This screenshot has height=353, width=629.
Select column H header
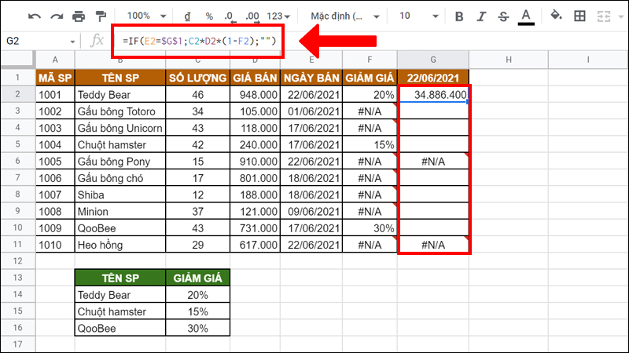pos(508,60)
